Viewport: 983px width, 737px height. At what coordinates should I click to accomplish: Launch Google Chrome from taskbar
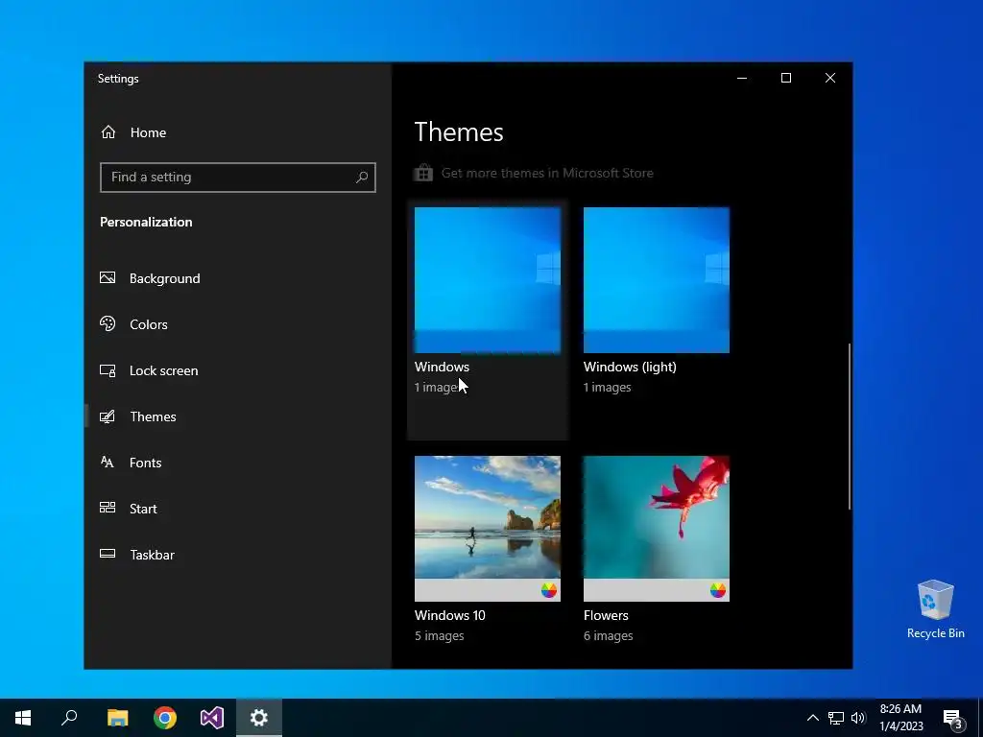coord(165,718)
